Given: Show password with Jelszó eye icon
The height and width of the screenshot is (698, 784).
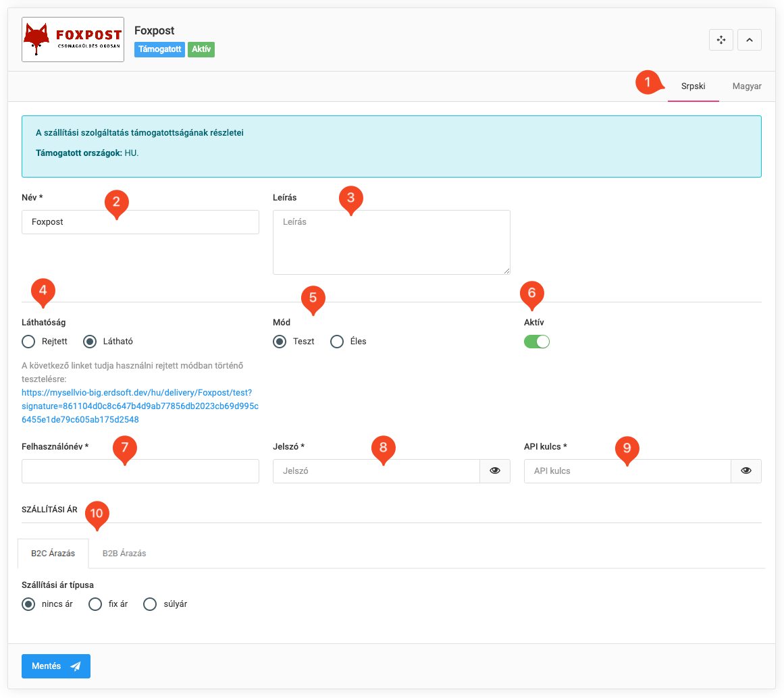Looking at the screenshot, I should (x=495, y=471).
